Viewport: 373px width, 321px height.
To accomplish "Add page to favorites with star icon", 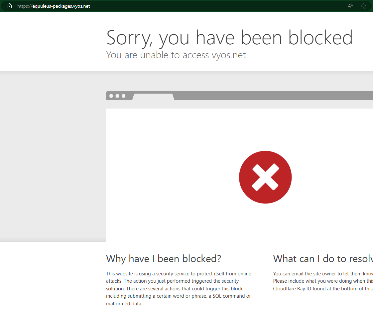I will pos(363,6).
